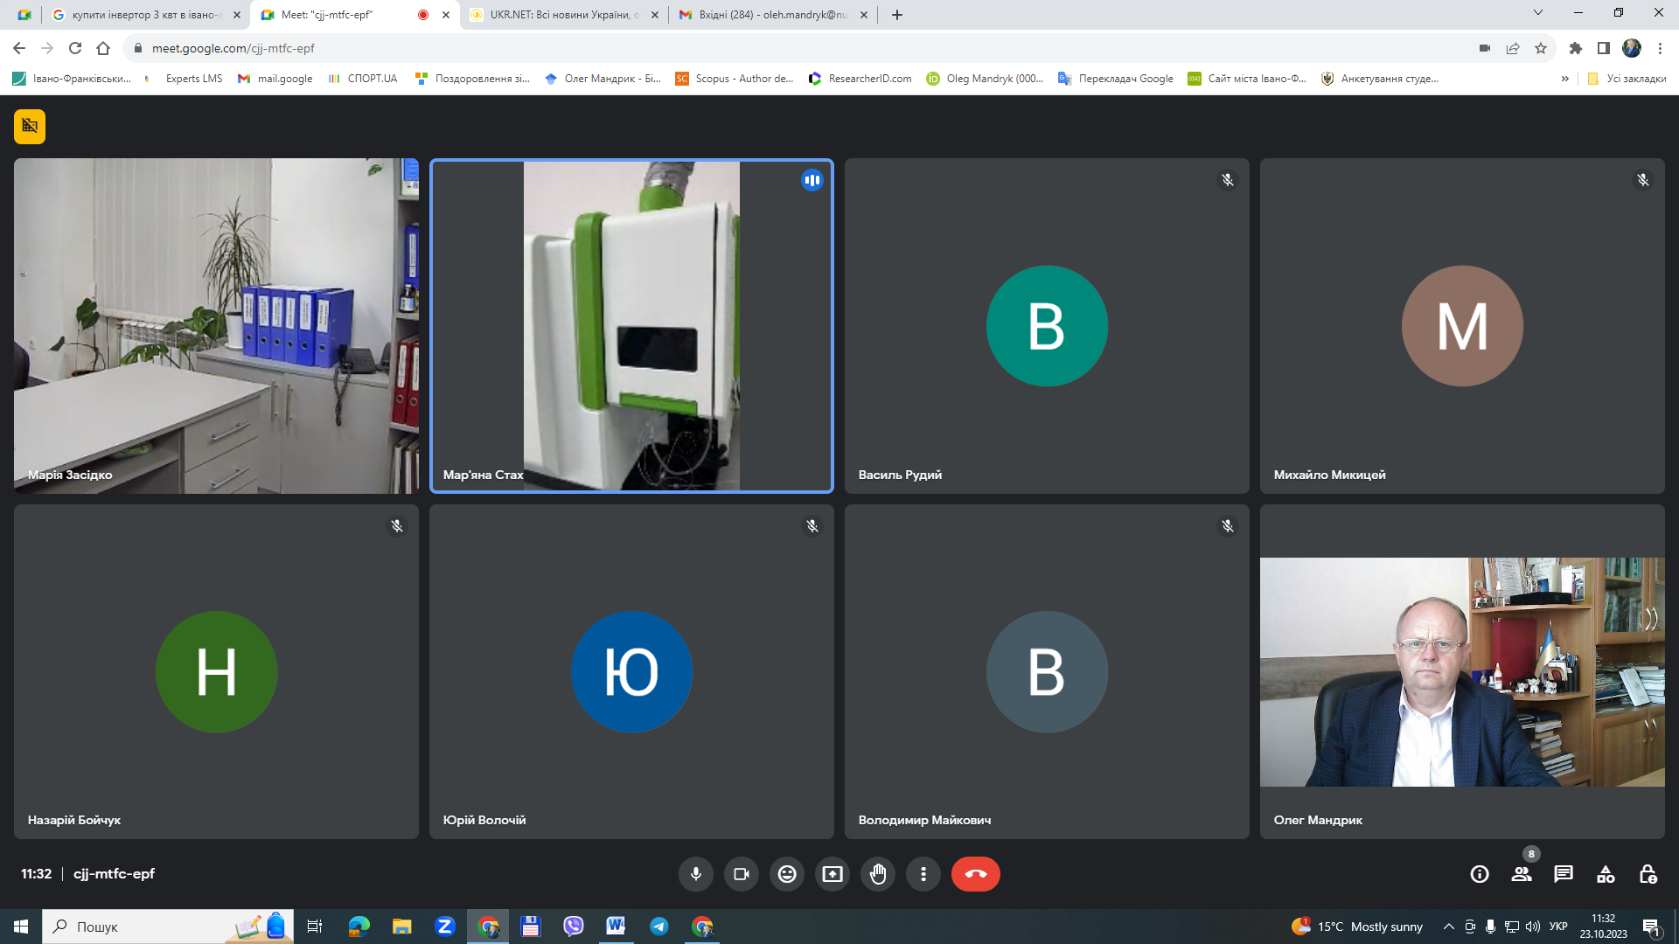Switch to the UKR.NET browser tab

[560, 15]
